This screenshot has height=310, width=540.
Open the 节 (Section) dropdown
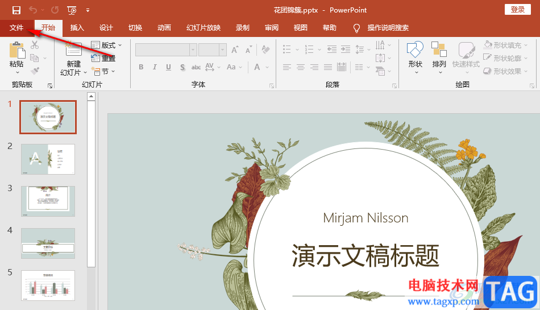pyautogui.click(x=103, y=71)
